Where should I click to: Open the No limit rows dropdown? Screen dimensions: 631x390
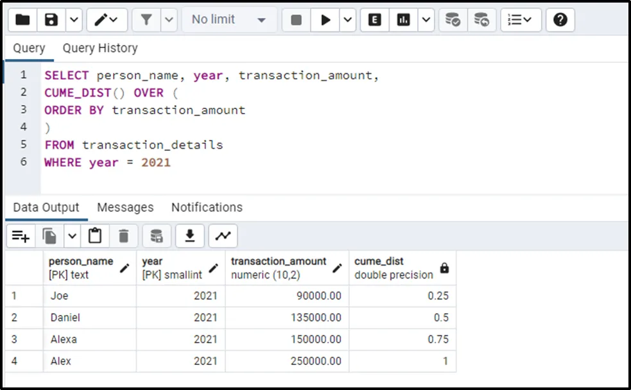229,20
